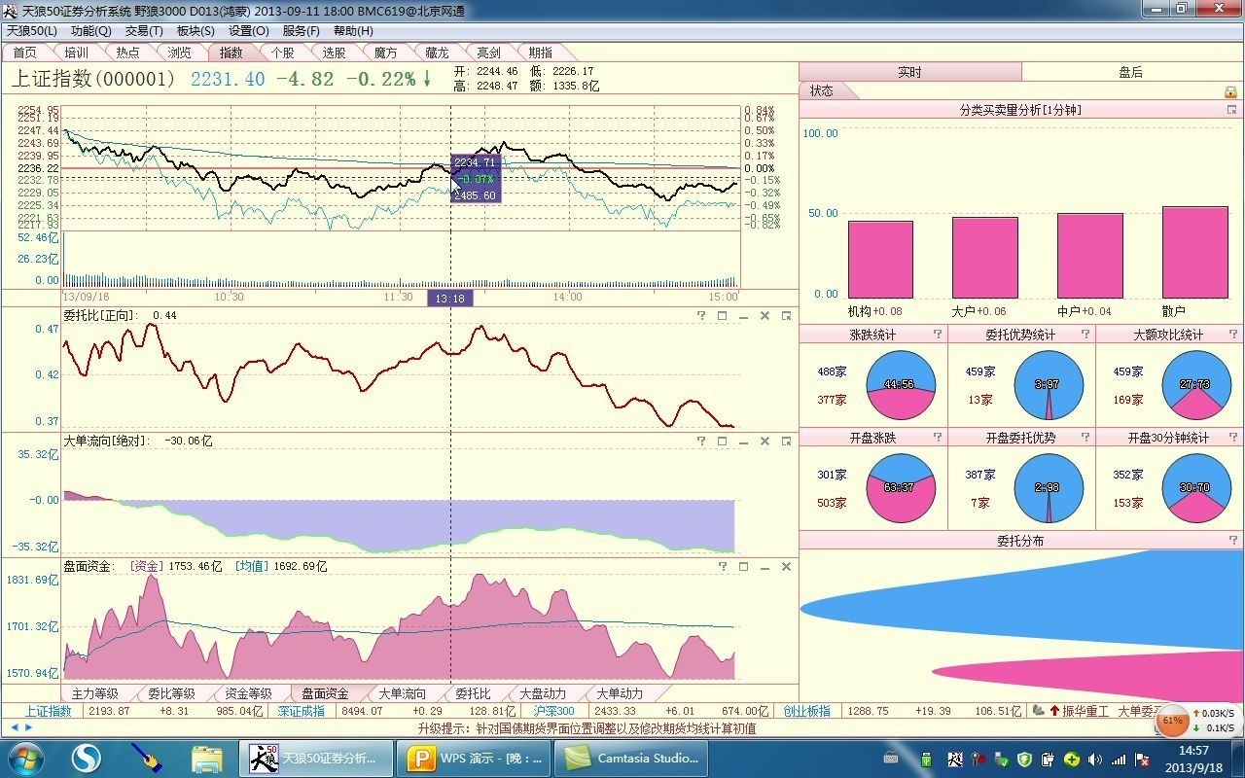Open Camtasia Studio from taskbar

(x=631, y=758)
